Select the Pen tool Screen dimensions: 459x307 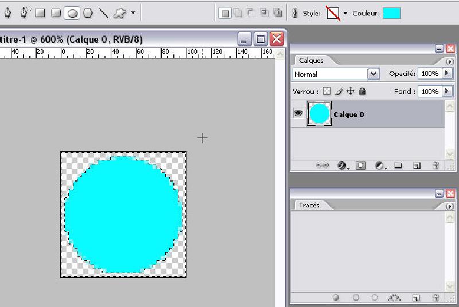pos(8,13)
